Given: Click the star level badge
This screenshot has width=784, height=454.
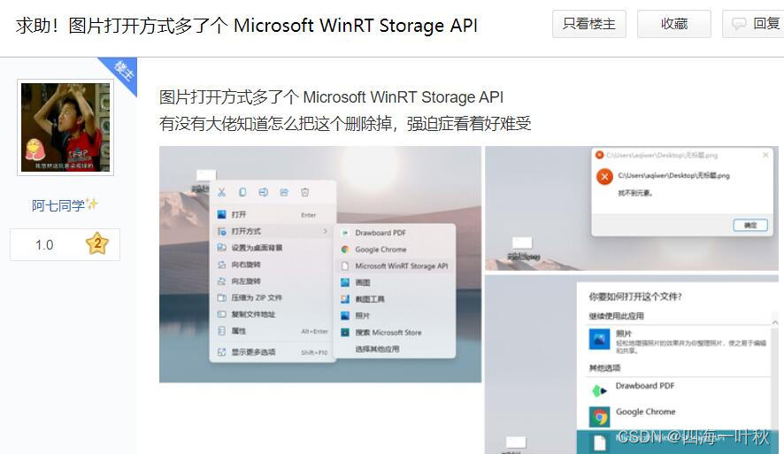Looking at the screenshot, I should pyautogui.click(x=97, y=243).
